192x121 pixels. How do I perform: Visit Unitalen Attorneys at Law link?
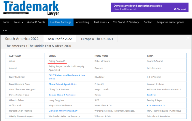click(x=63, y=111)
